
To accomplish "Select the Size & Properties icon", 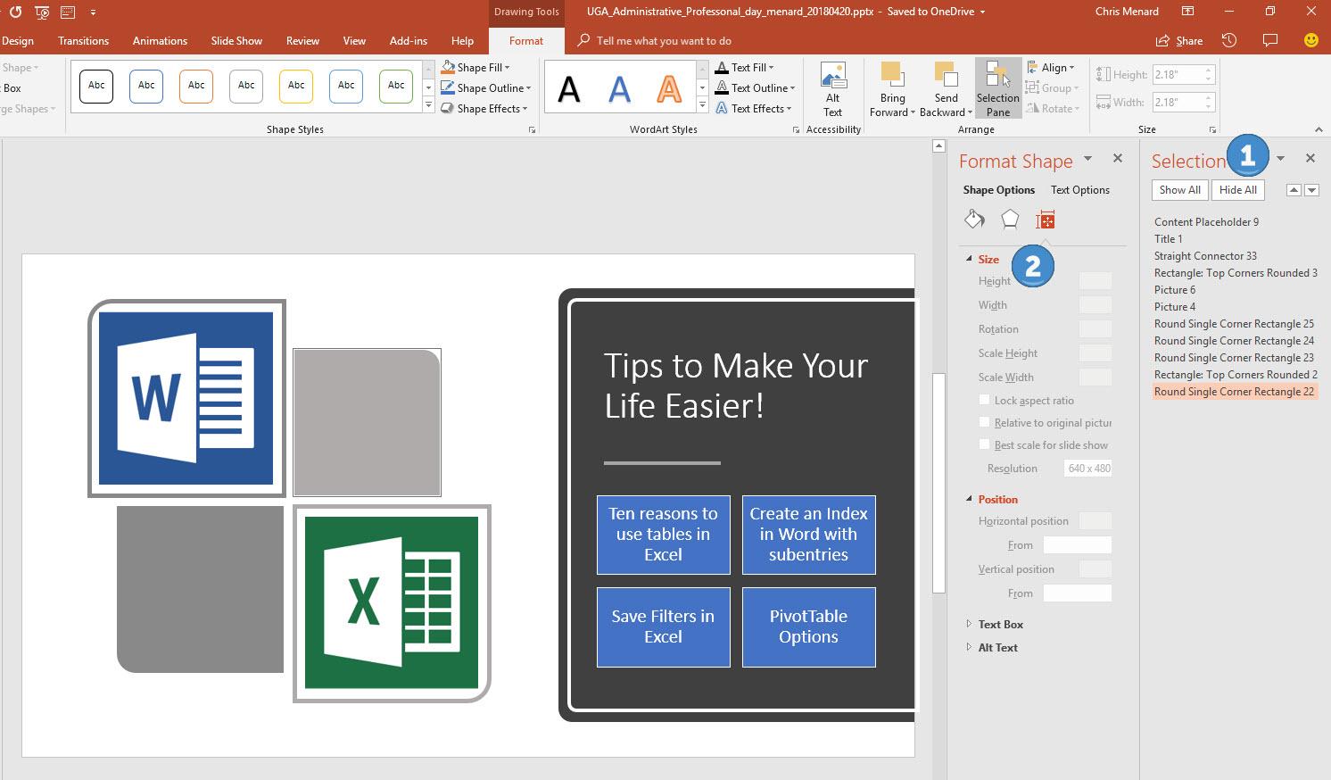I will 1045,220.
